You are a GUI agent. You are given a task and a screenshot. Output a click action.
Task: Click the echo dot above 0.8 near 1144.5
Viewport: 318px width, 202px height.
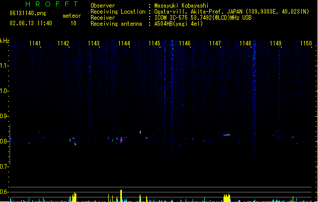140,132
